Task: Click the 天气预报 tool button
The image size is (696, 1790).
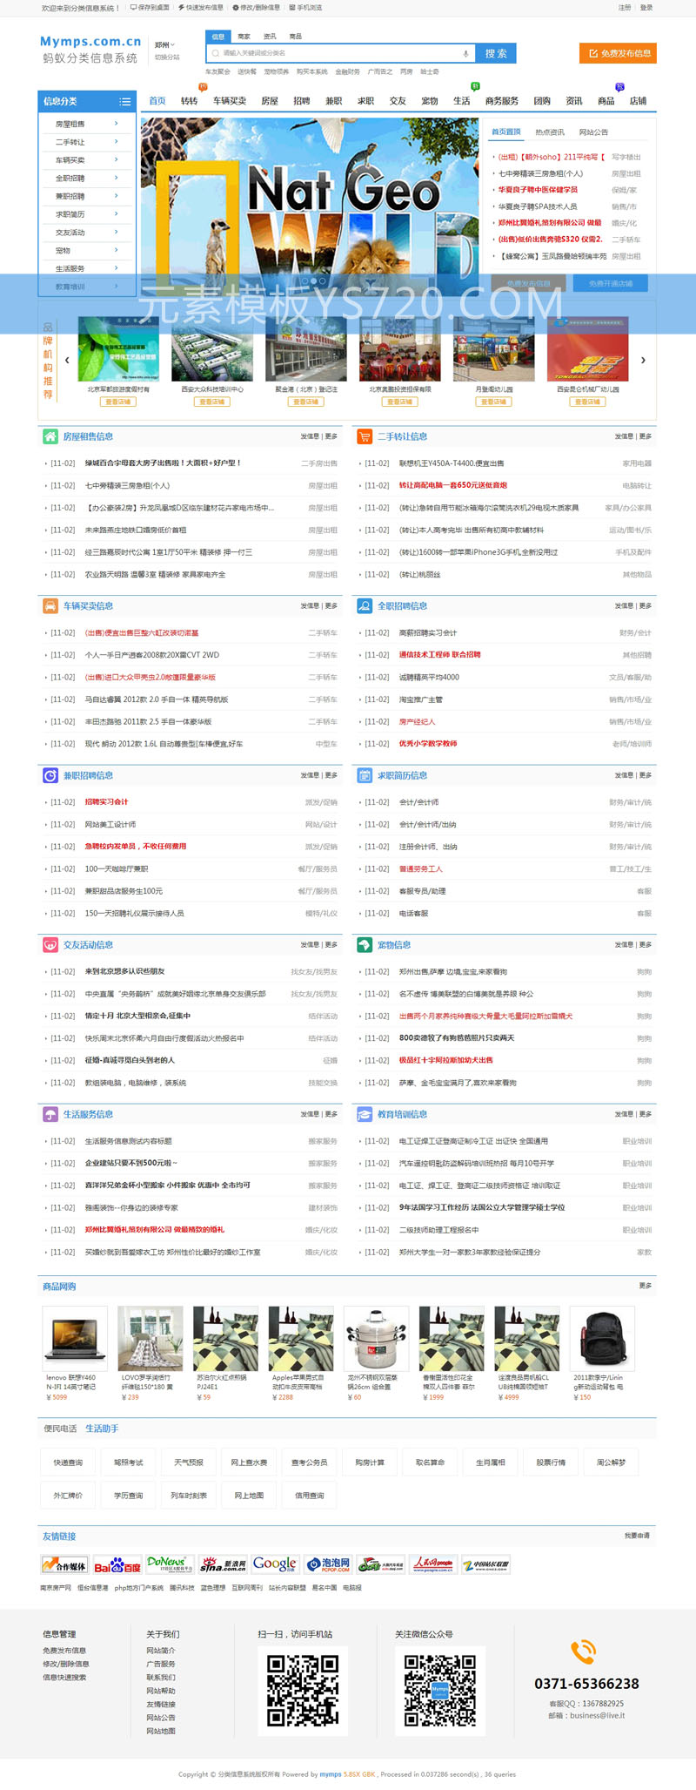Action: [x=189, y=1462]
